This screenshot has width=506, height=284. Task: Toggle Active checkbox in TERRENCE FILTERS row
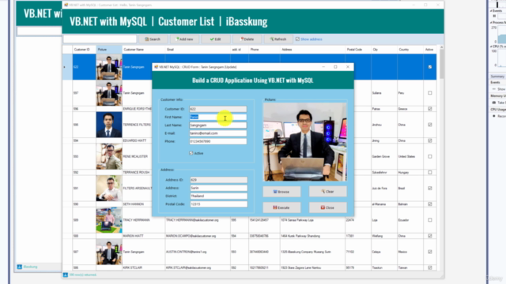coord(430,125)
